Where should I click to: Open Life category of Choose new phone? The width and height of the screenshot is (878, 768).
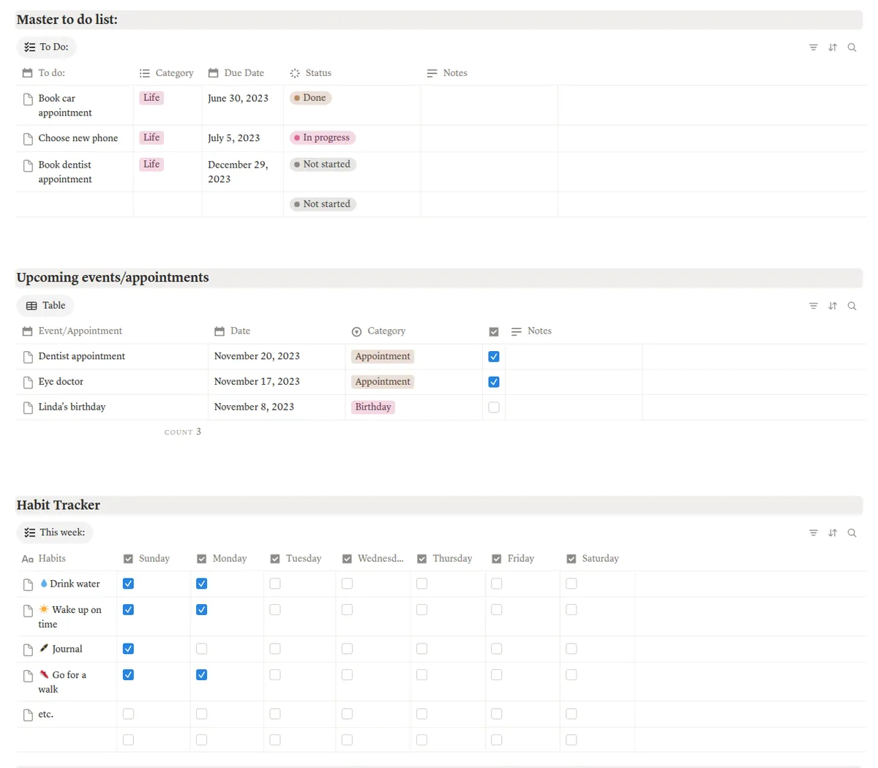[151, 138]
